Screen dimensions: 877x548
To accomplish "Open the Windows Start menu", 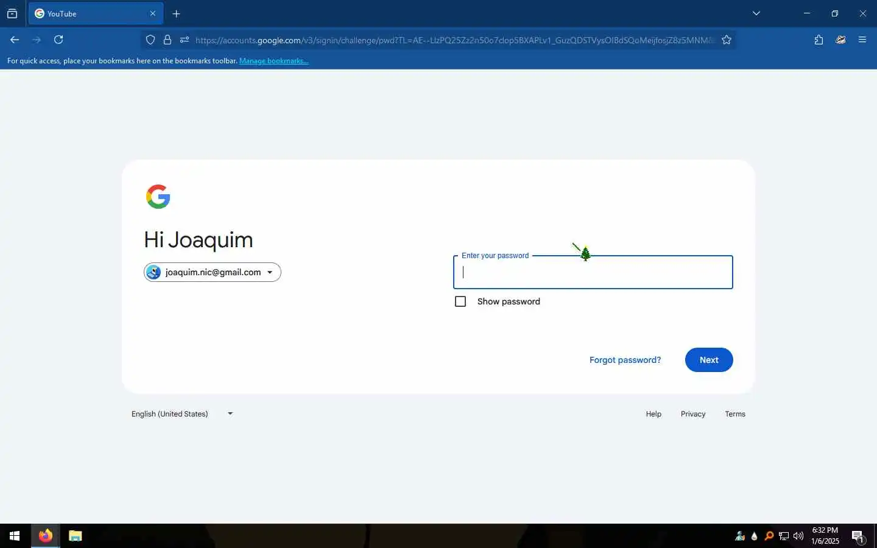I will click(x=15, y=536).
